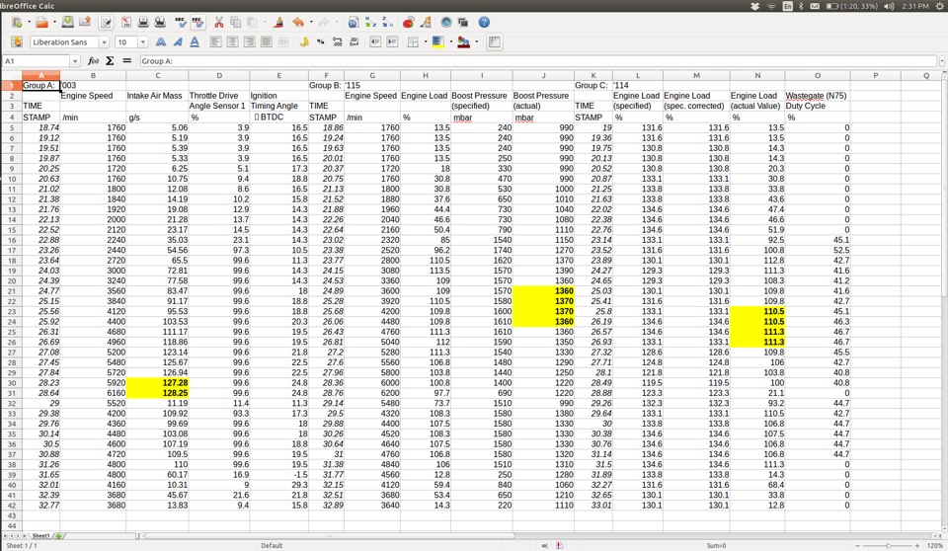Image resolution: width=948 pixels, height=551 pixels.
Task: Insert a chart
Action: [409, 23]
